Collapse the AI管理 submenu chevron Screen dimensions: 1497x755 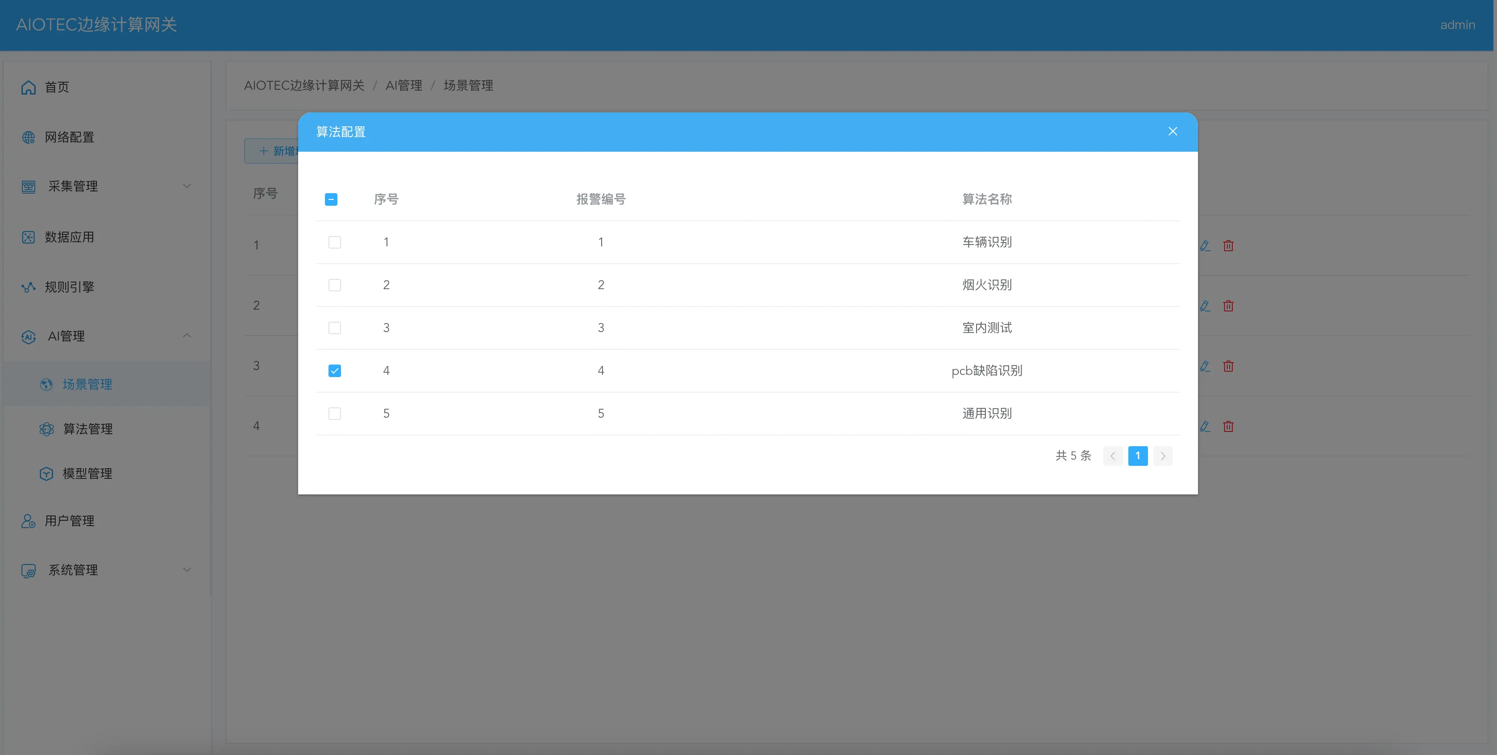point(187,336)
